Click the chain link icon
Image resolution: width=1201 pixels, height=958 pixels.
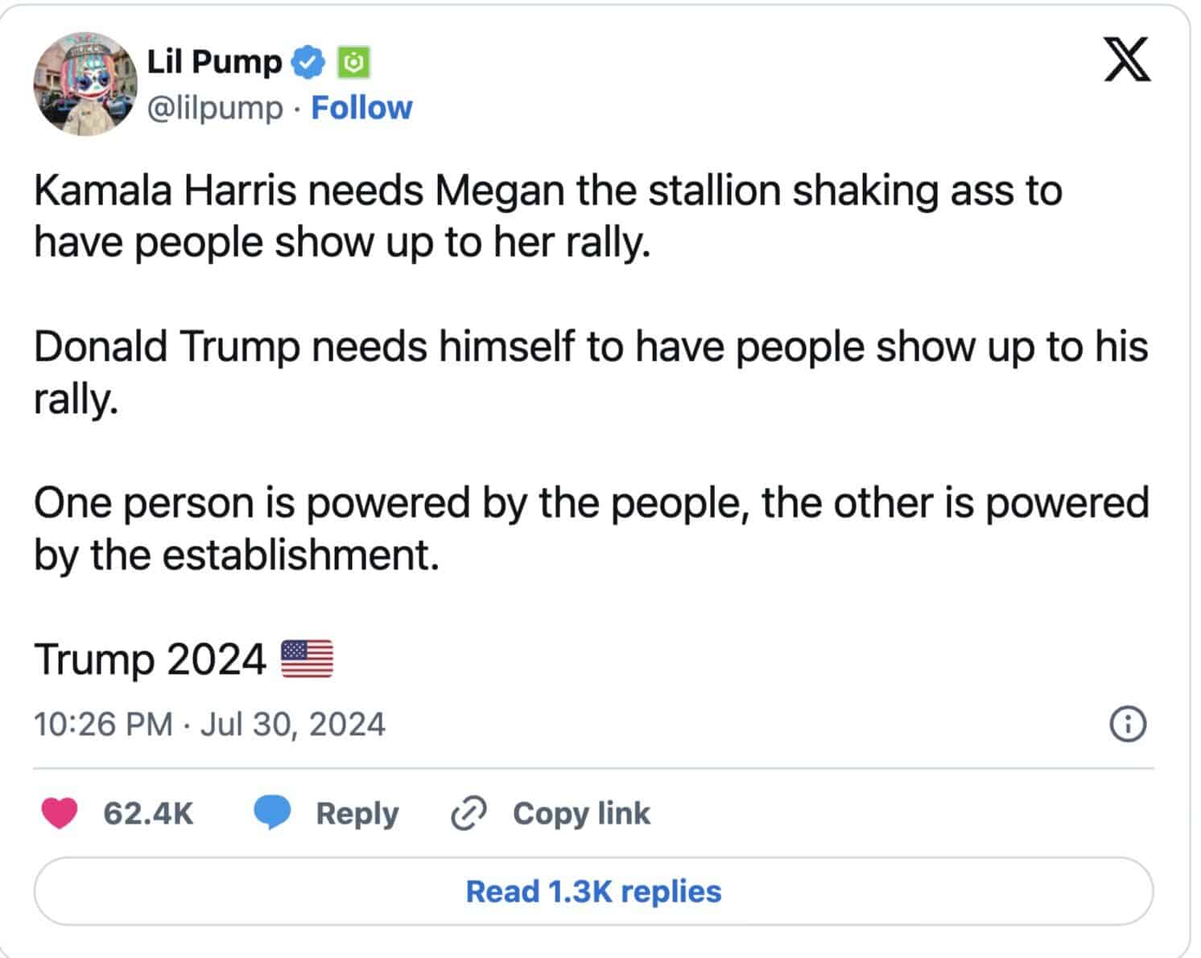point(468,813)
